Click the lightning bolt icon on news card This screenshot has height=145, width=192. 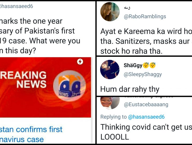coord(80,62)
